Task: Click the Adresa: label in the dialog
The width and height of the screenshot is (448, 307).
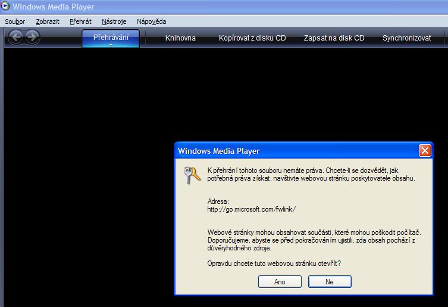Action: 218,201
